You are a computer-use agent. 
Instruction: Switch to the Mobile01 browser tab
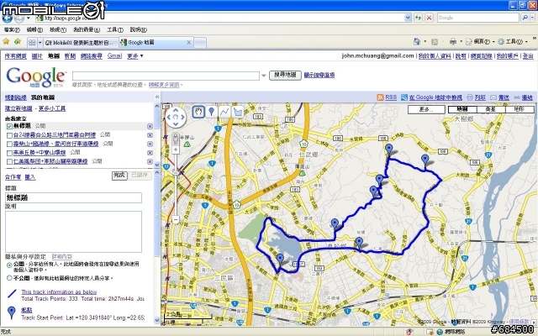click(x=81, y=43)
